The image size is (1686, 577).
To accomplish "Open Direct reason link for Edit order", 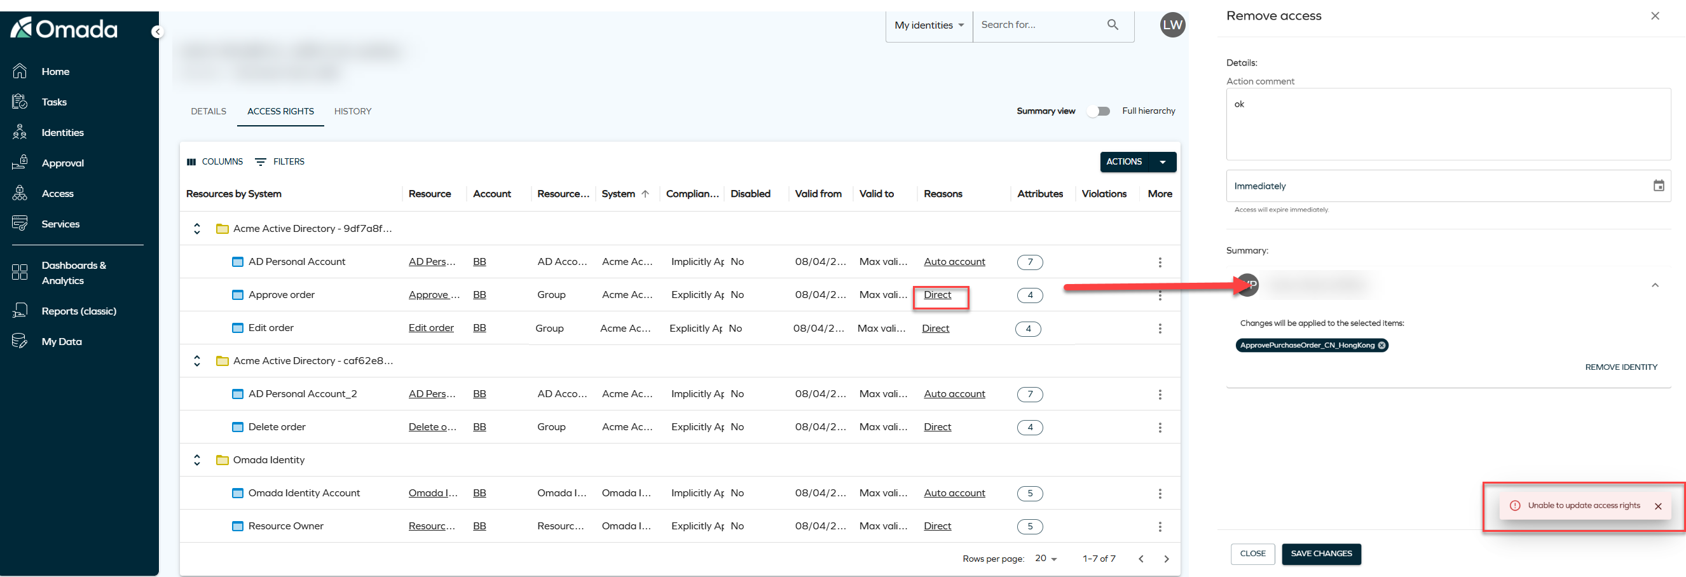I will point(935,329).
